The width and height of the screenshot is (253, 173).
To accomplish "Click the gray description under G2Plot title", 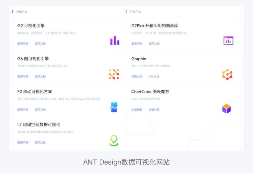I will point(159,33).
